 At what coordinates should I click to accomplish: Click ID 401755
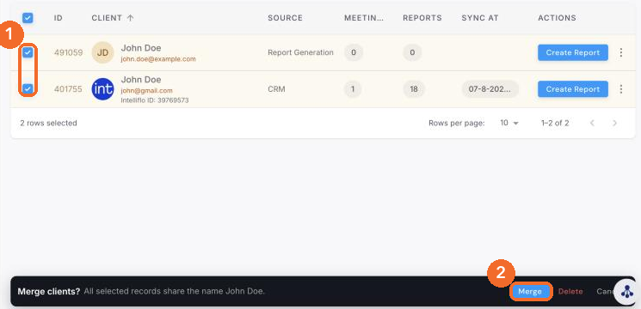[x=68, y=89]
